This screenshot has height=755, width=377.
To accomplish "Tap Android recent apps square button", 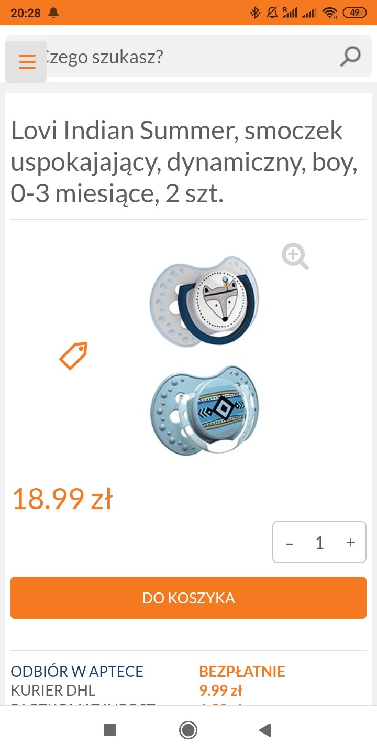I will (110, 730).
